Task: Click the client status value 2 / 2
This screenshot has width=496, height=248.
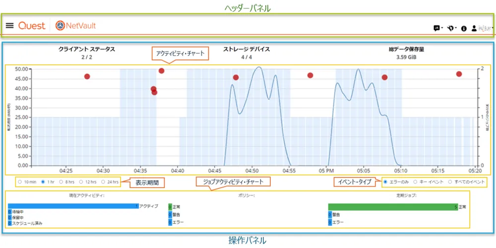Action: [x=87, y=57]
